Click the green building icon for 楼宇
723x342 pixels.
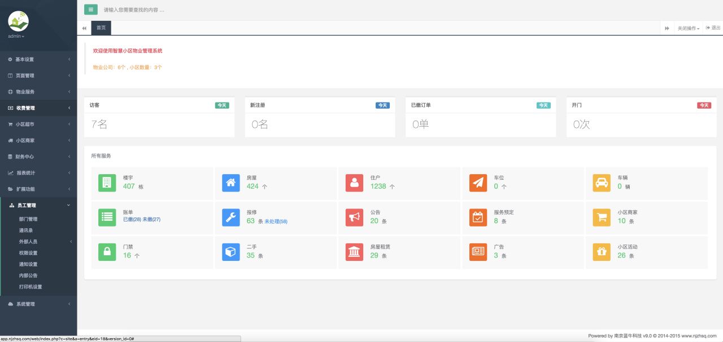click(107, 183)
